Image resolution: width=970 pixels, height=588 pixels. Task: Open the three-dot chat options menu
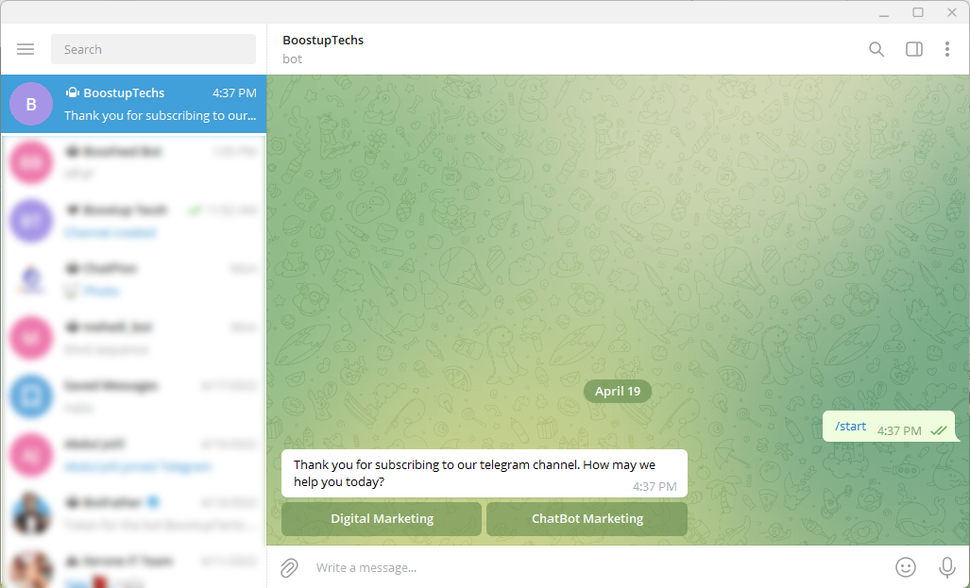click(x=947, y=49)
